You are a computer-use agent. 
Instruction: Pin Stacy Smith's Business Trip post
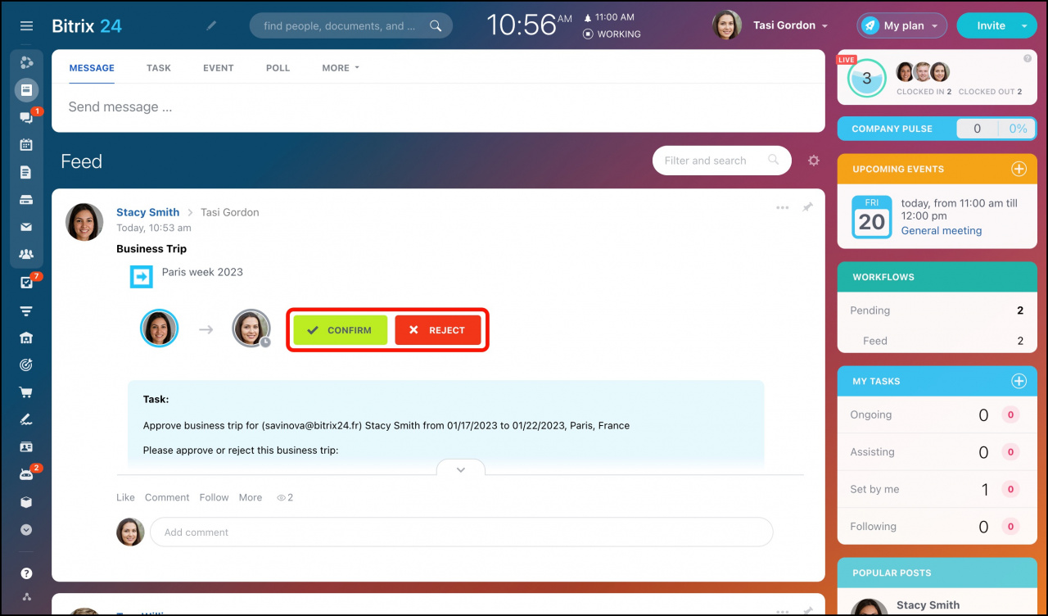pos(807,208)
